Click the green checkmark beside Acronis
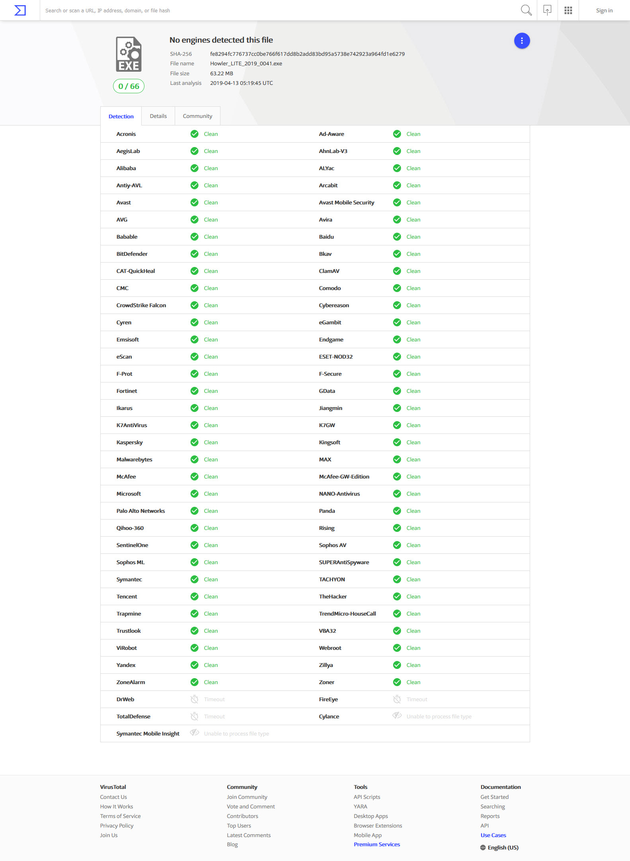630x861 pixels. pyautogui.click(x=194, y=134)
